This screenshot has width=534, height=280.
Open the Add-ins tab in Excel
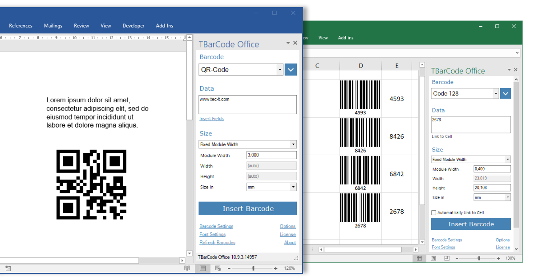[346, 37]
